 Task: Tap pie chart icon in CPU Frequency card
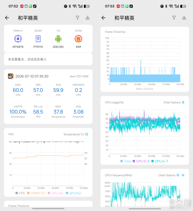click(183, 175)
